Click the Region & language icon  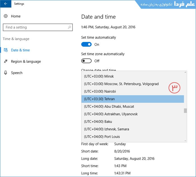[x=6, y=62]
